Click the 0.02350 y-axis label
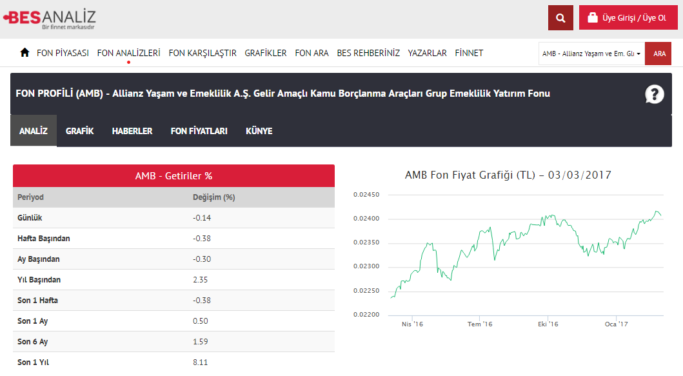Screen dimensions: 683x376 coord(366,242)
